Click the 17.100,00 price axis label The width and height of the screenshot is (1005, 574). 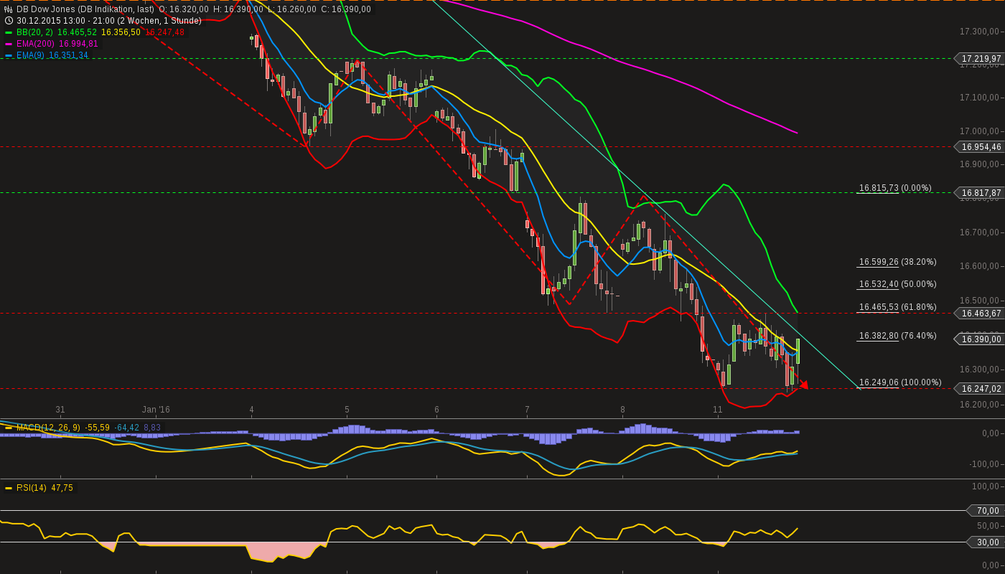pyautogui.click(x=980, y=98)
